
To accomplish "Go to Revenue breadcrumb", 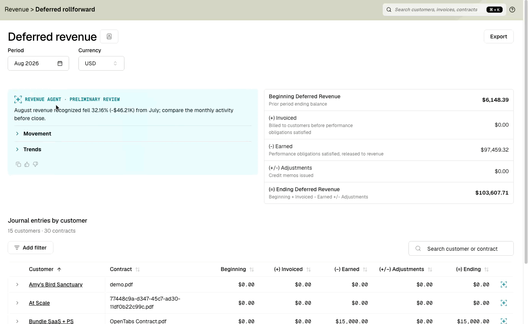I will point(17,9).
